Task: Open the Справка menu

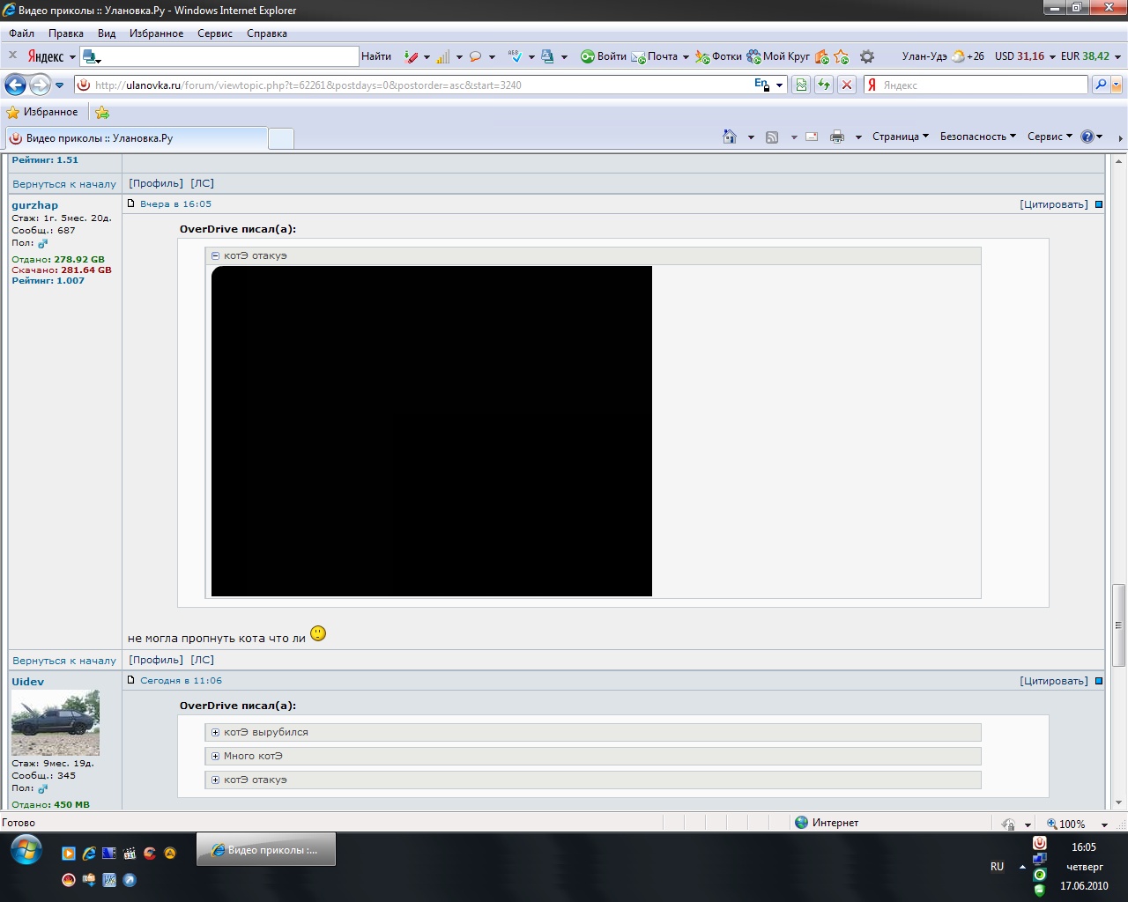Action: point(266,33)
